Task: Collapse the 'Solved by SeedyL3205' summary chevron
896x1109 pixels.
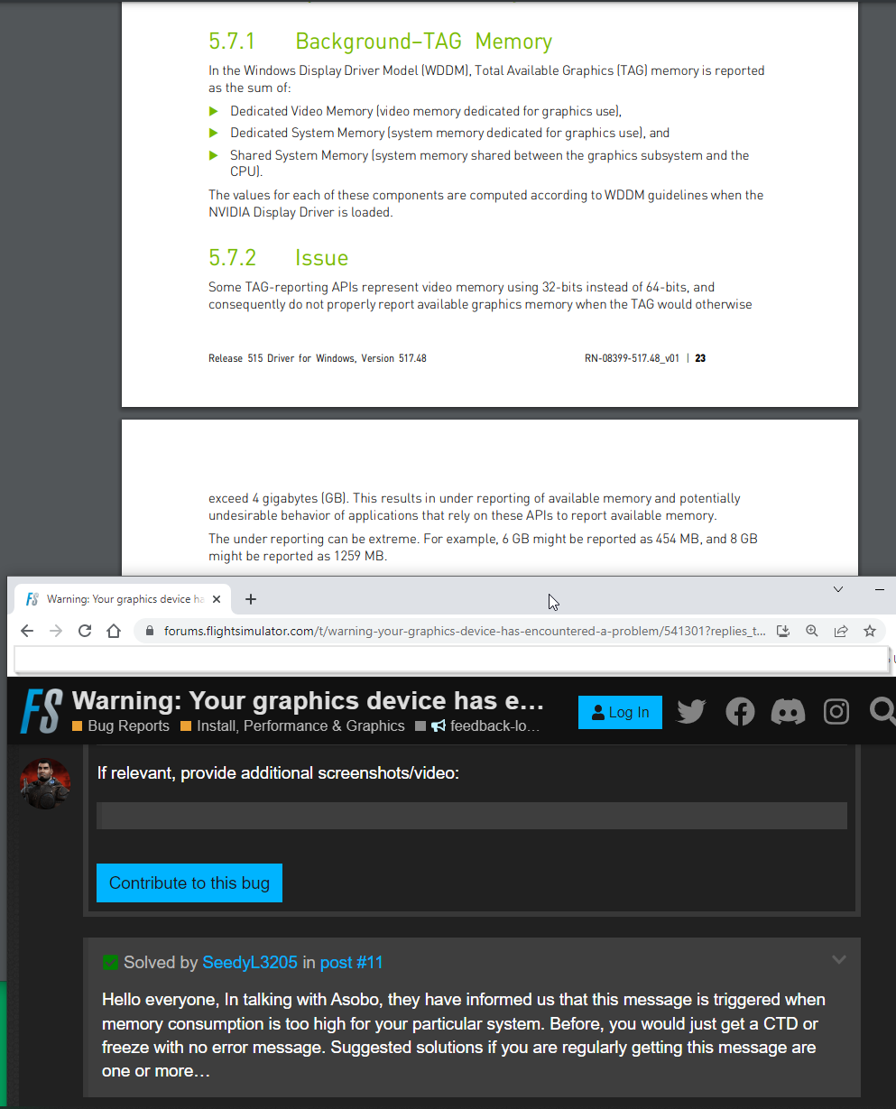Action: 839,960
